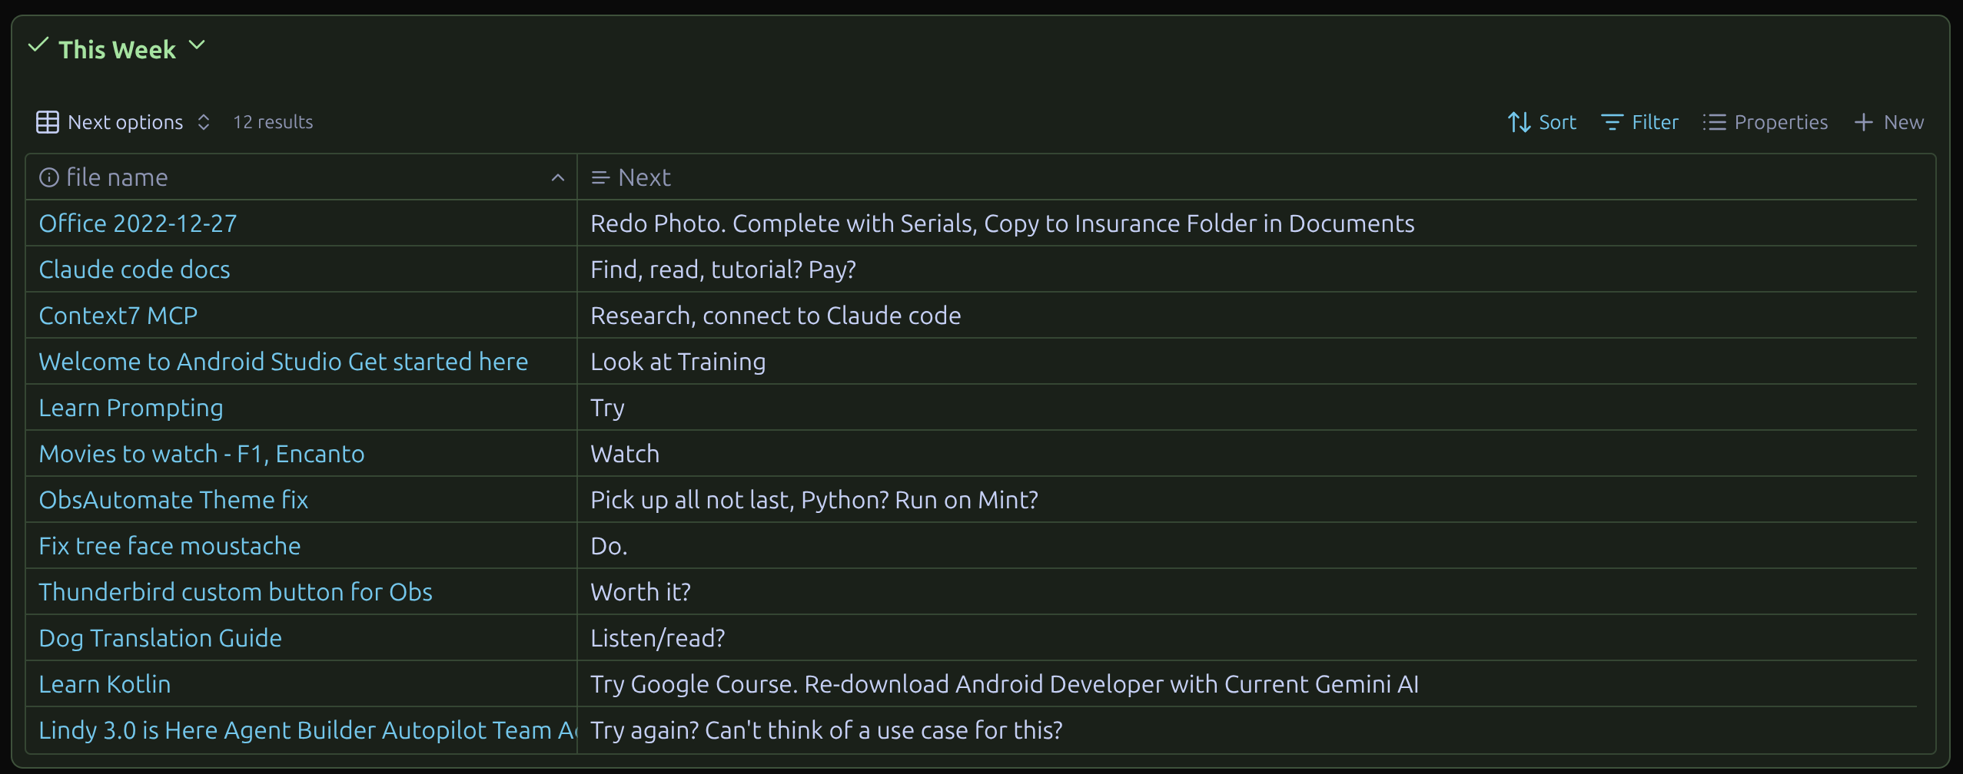The height and width of the screenshot is (774, 1963).
Task: Open the Learn Prompting note
Action: [131, 408]
